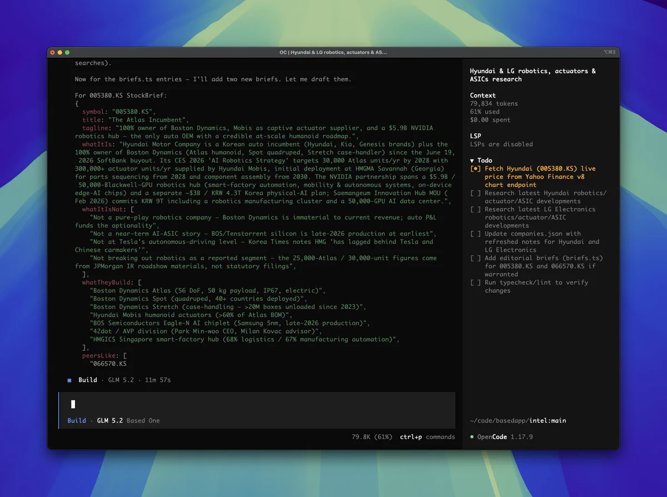
Task: Click the Boston Dynamics Atlas (56 DoF) line
Action: (x=208, y=291)
